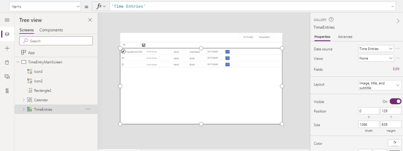Open the Media pane icon

(7, 77)
